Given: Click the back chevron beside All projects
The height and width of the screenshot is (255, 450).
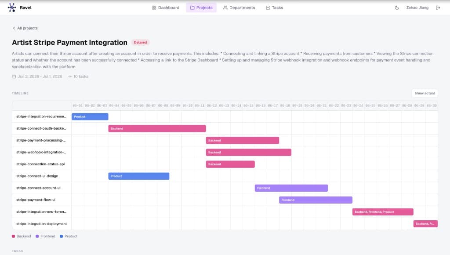Looking at the screenshot, I should coord(14,28).
